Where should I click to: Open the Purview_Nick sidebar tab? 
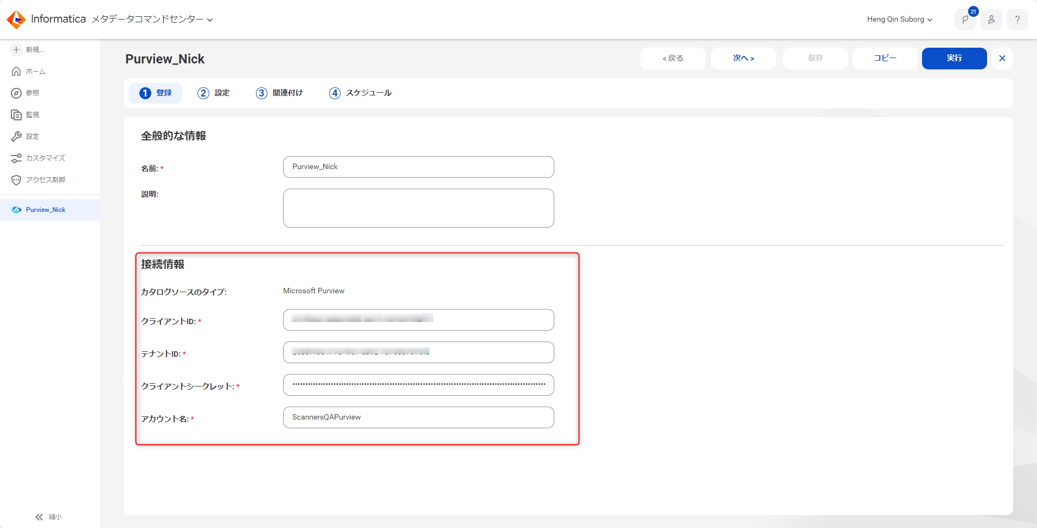pos(50,210)
